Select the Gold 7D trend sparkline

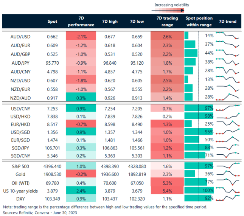(228, 173)
